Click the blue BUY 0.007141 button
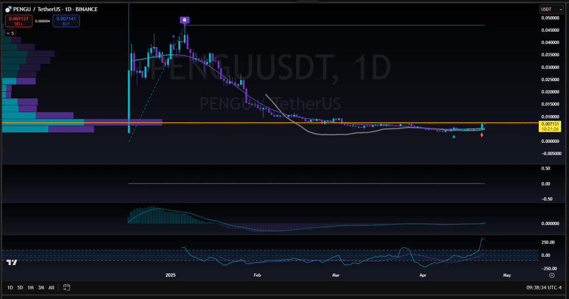 click(66, 21)
